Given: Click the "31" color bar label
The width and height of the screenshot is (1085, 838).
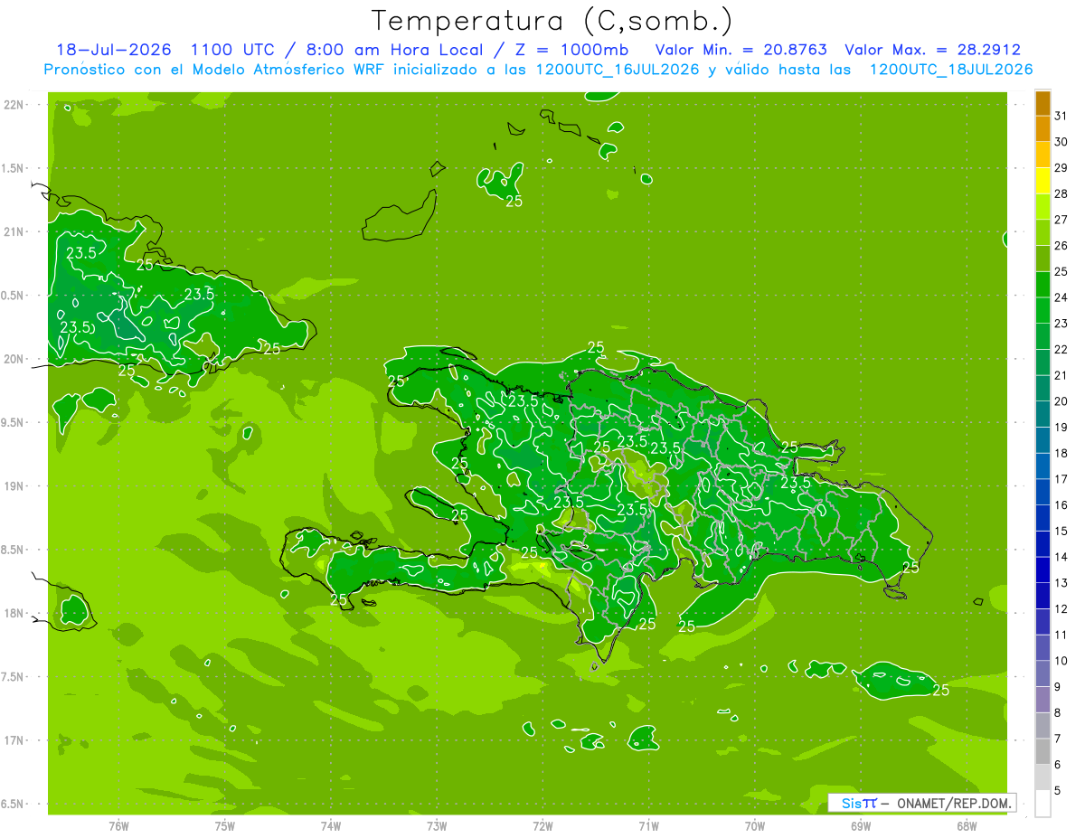Looking at the screenshot, I should [1061, 116].
